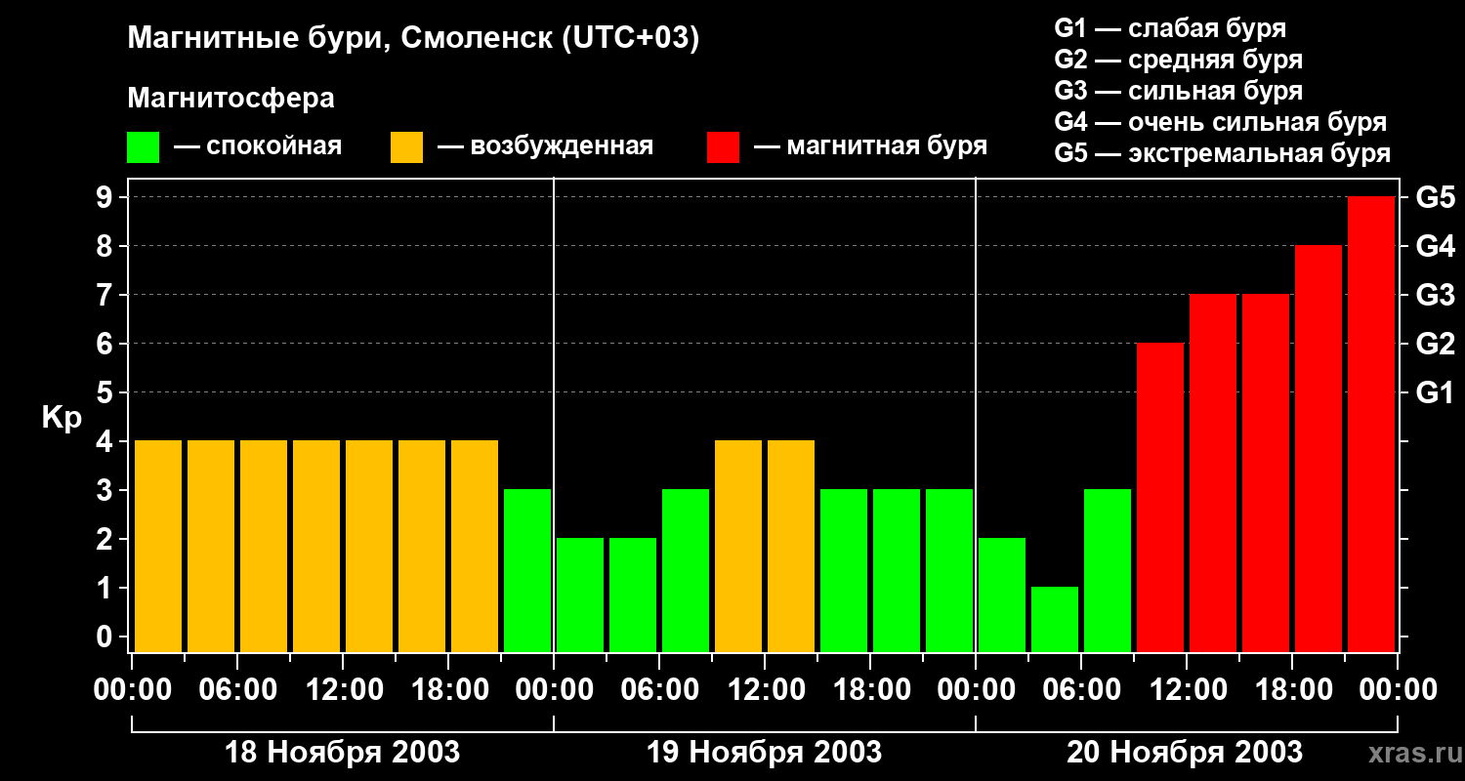Click the legend label '— возбужденная'

click(545, 147)
